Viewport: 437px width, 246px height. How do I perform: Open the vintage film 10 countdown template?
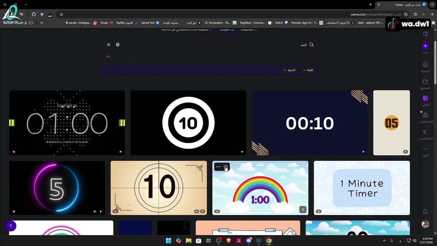coord(158,188)
